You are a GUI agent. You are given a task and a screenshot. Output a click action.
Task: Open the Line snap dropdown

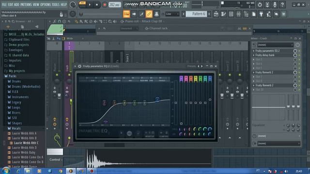click(172, 14)
